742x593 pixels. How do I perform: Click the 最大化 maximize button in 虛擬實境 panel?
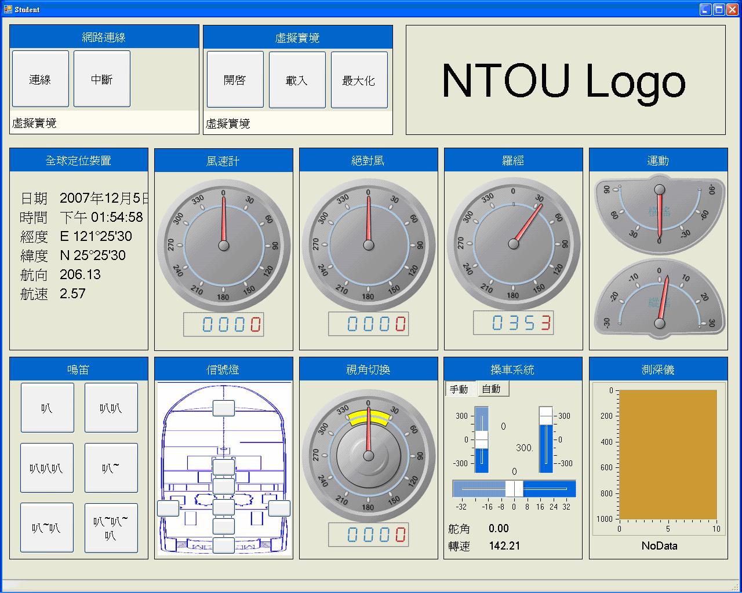359,80
